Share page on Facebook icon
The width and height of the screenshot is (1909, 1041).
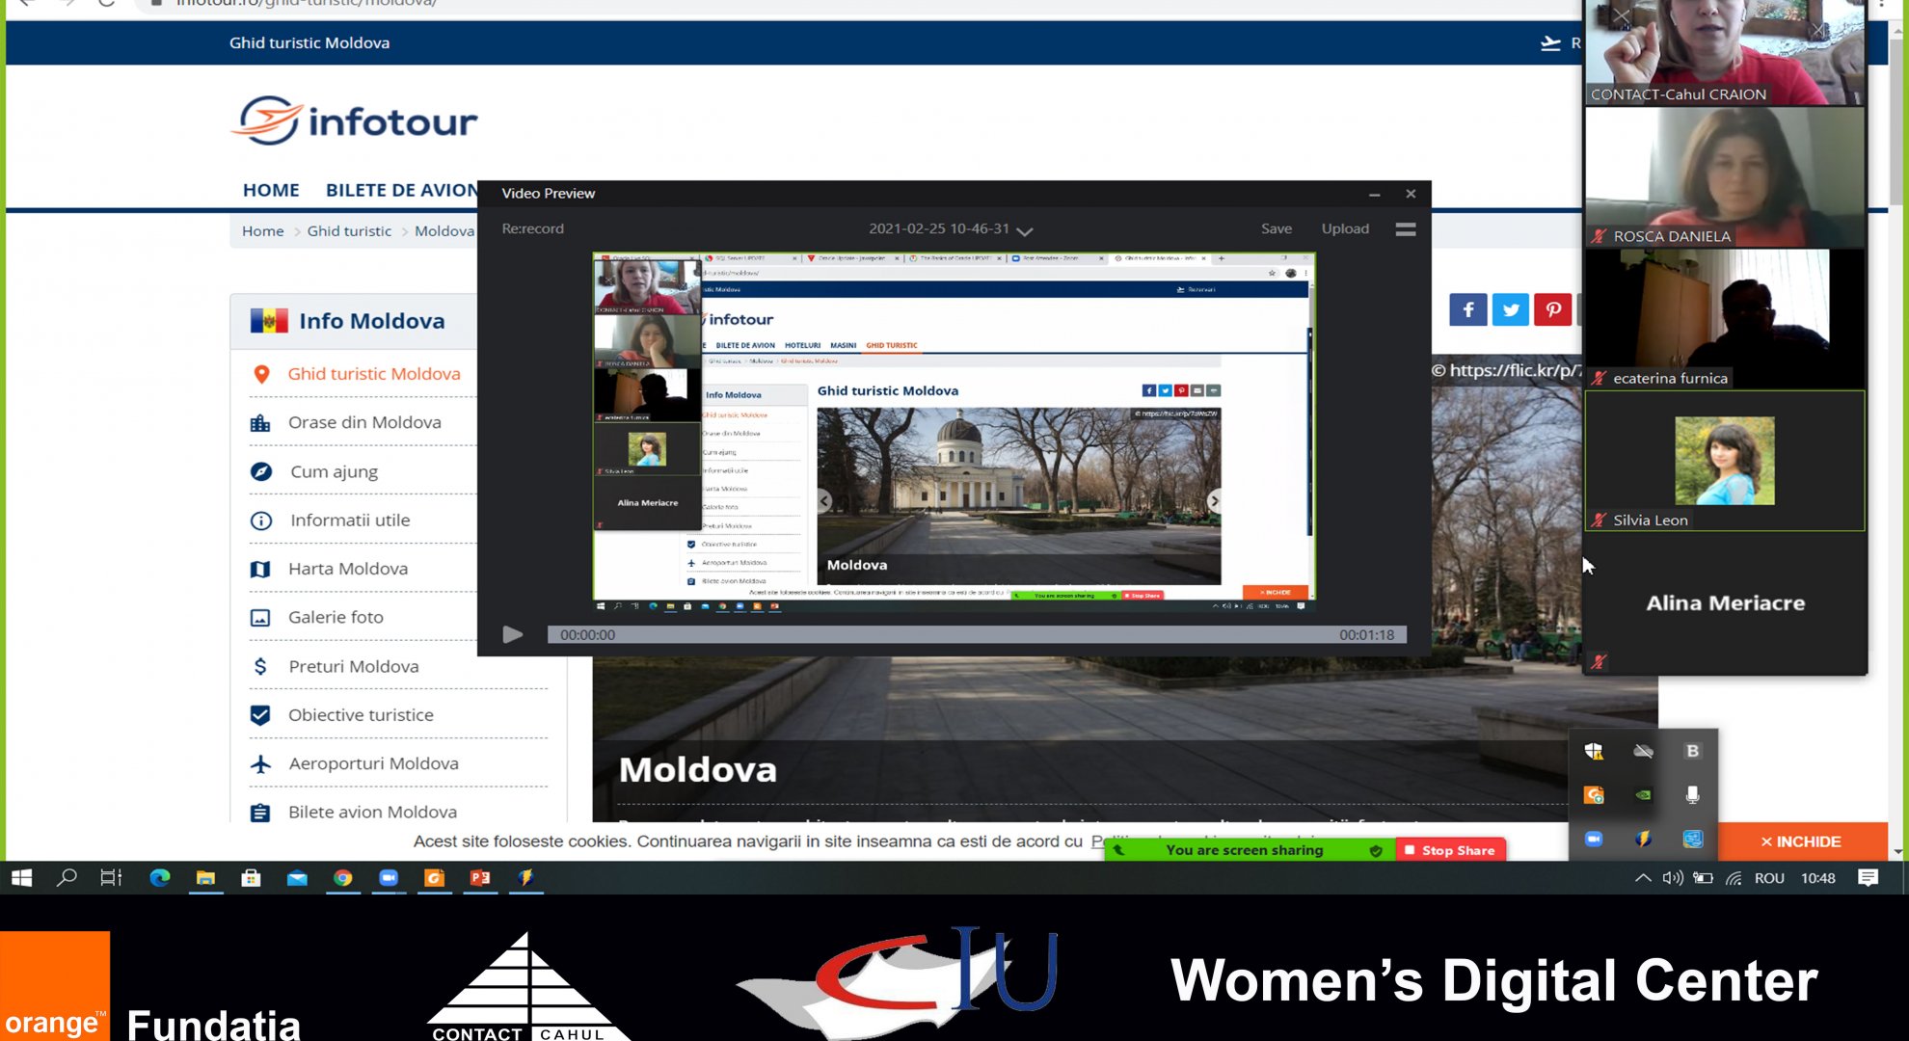[x=1467, y=310]
